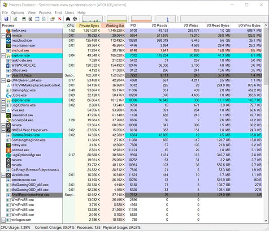The width and height of the screenshot is (269, 231).
Task: Sort by the Private Bytes column header
Action: (x=88, y=26)
